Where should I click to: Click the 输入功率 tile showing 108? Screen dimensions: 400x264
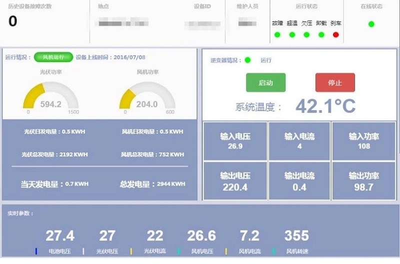click(x=364, y=141)
